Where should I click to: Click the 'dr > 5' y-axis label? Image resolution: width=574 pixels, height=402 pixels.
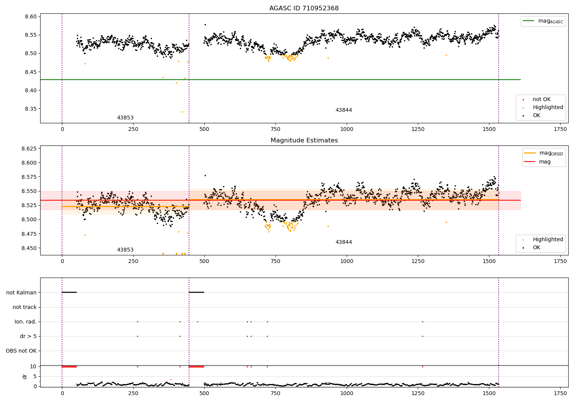coord(28,337)
